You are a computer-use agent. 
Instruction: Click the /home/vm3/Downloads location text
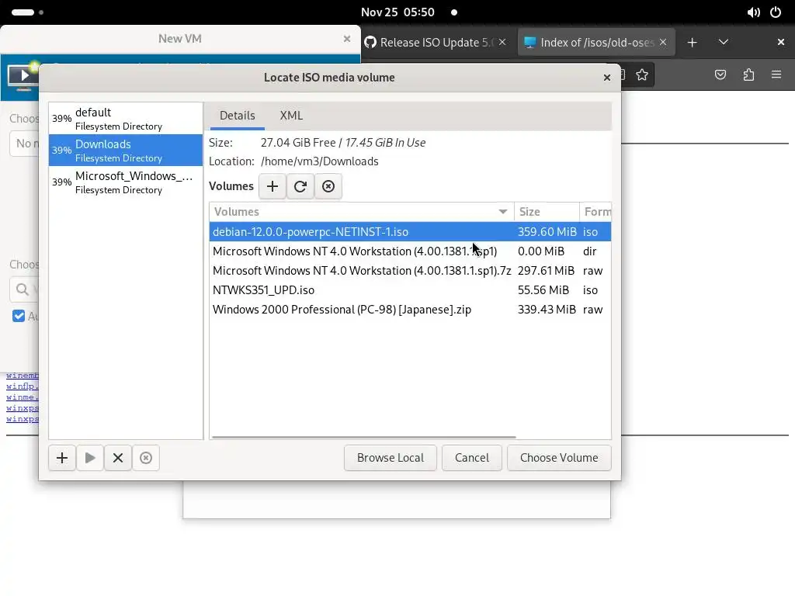click(x=319, y=161)
